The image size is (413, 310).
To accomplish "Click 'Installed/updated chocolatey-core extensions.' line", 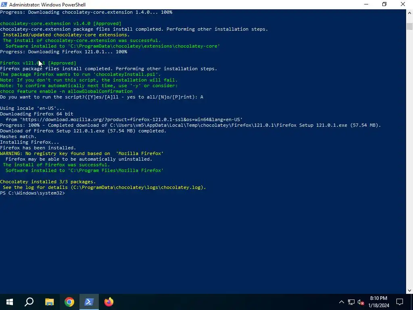I will point(66,35).
